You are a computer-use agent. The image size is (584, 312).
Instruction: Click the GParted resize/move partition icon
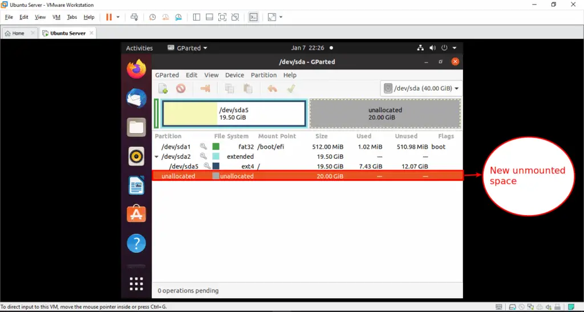(x=205, y=88)
